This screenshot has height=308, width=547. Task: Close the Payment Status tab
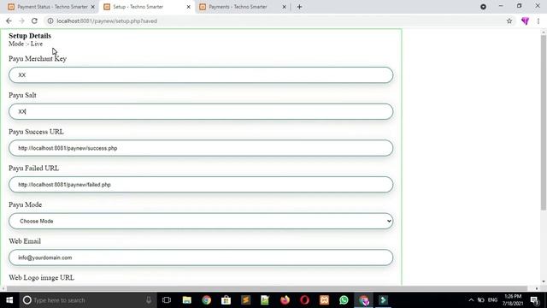click(93, 7)
